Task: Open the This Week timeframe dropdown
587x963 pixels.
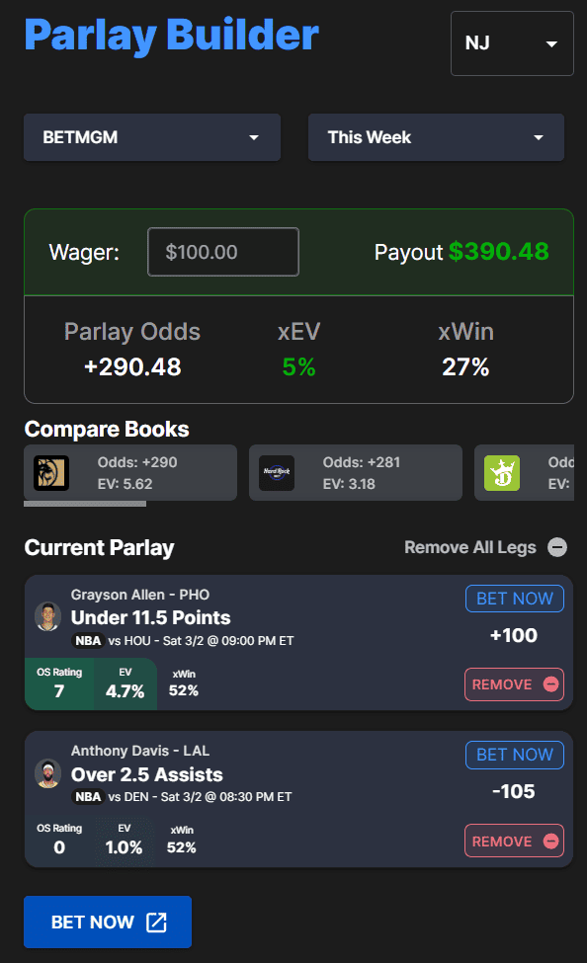Action: tap(436, 137)
